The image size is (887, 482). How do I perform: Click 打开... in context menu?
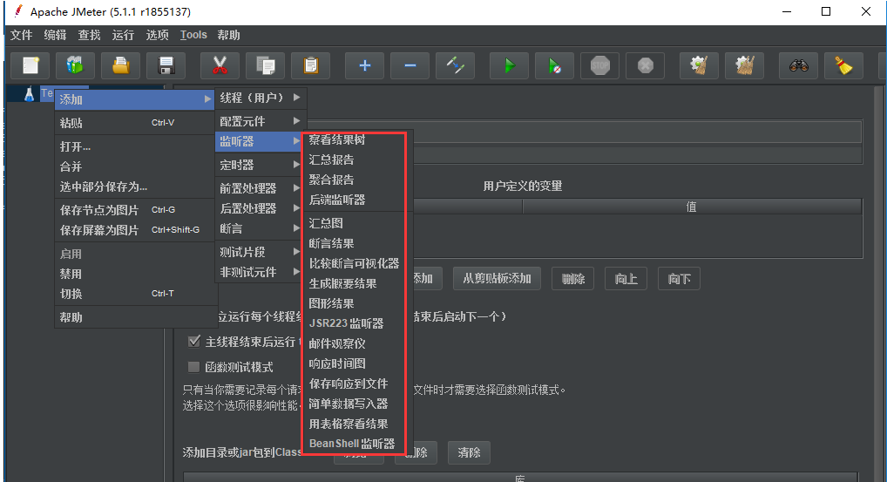(x=135, y=146)
